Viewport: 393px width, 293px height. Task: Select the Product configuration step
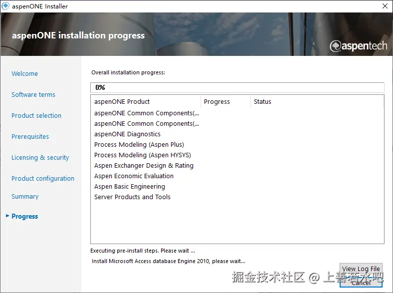click(43, 179)
